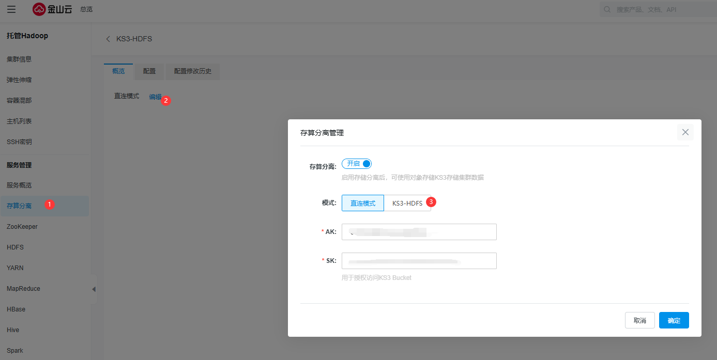717x360 pixels.
Task: Collapse the left sidebar panel
Action: click(x=94, y=289)
